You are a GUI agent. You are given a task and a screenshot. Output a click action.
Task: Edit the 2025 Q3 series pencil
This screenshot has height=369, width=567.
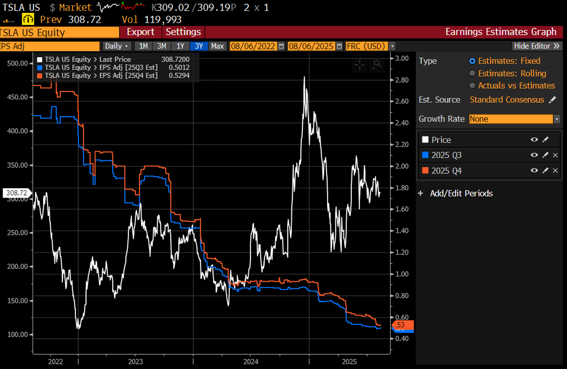pos(545,155)
